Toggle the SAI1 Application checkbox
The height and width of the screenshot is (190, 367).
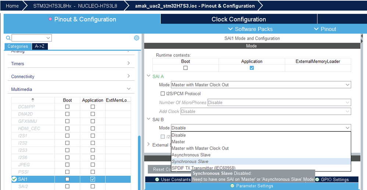tap(93, 179)
